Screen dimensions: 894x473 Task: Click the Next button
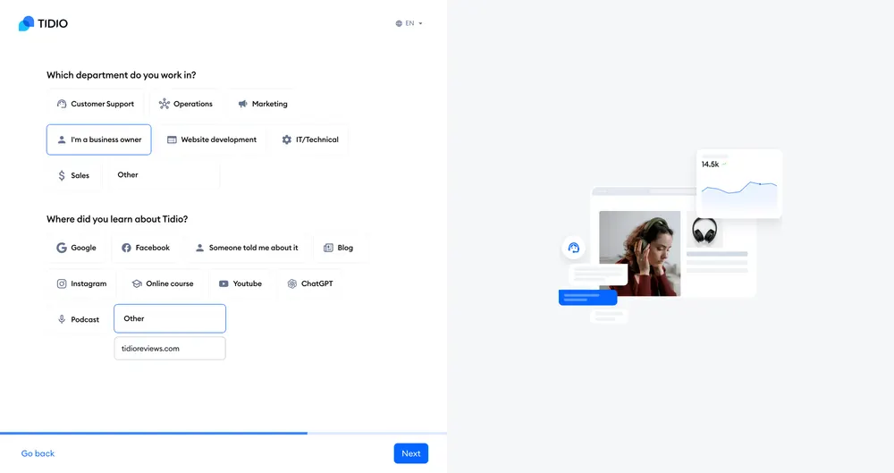[411, 453]
